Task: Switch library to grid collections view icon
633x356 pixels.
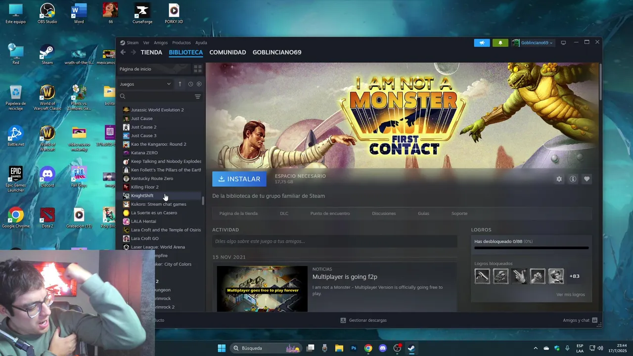Action: (x=197, y=69)
